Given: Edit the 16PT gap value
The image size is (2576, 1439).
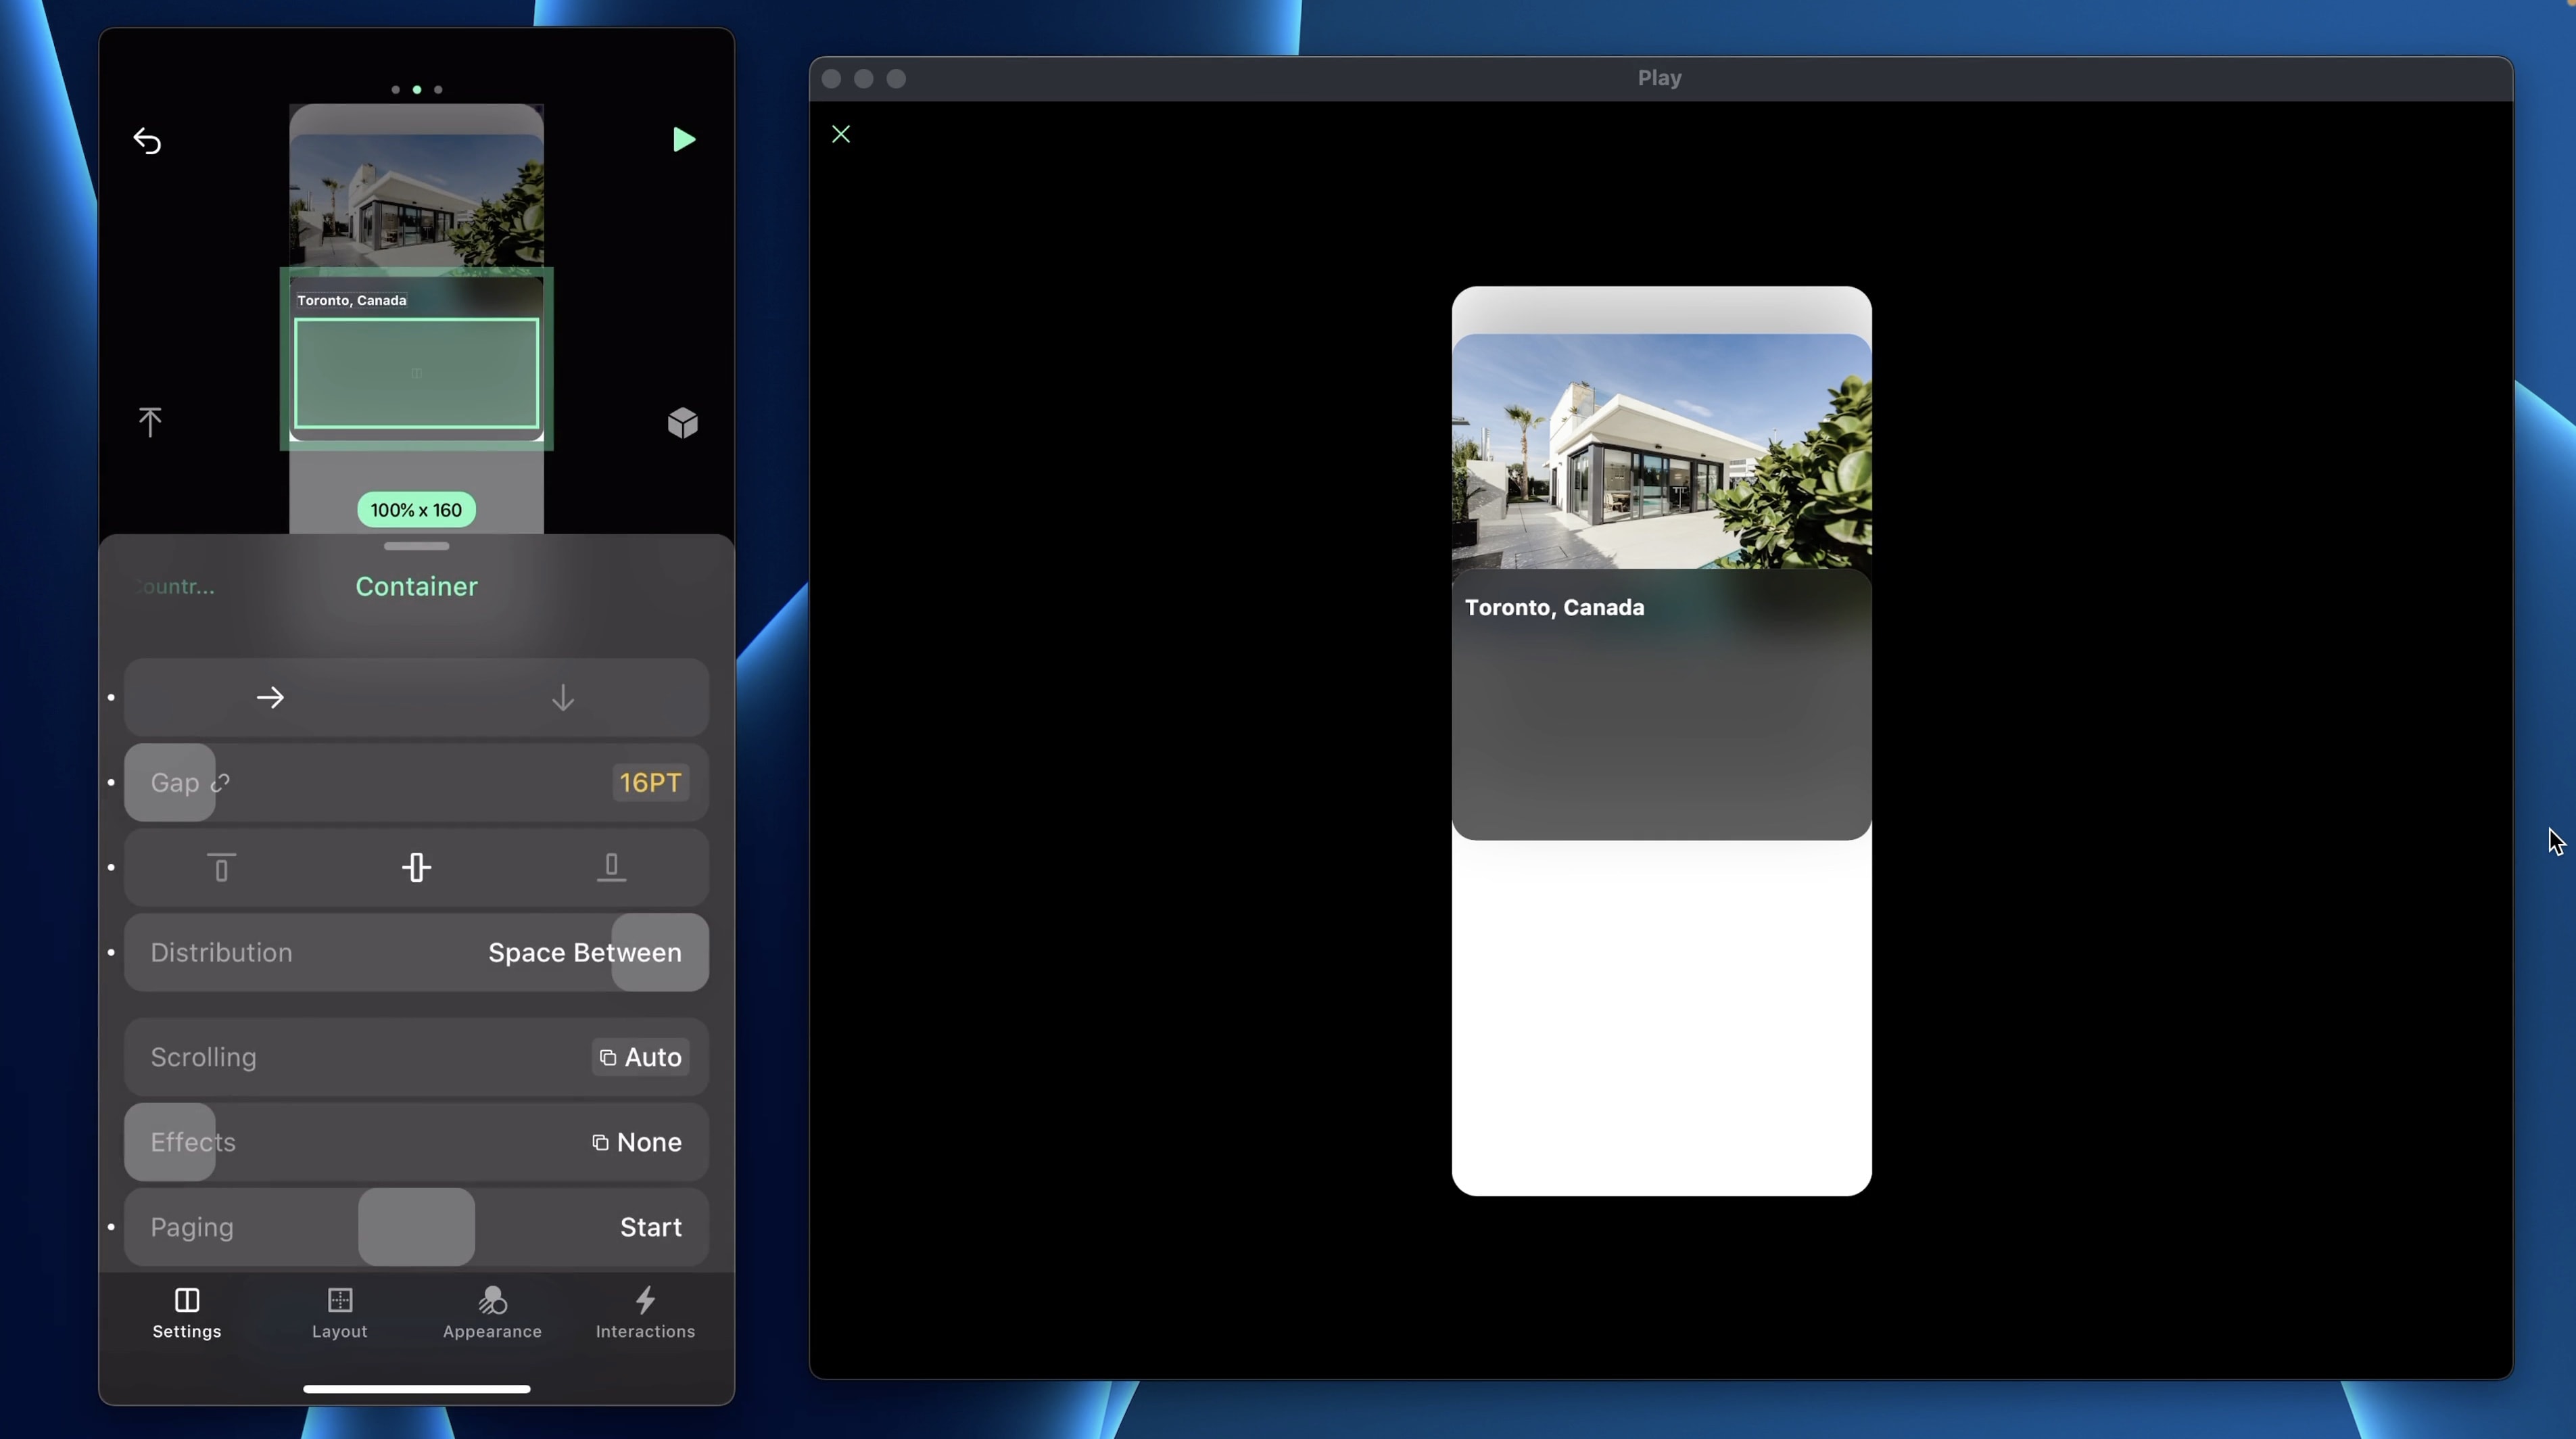Looking at the screenshot, I should click(650, 782).
